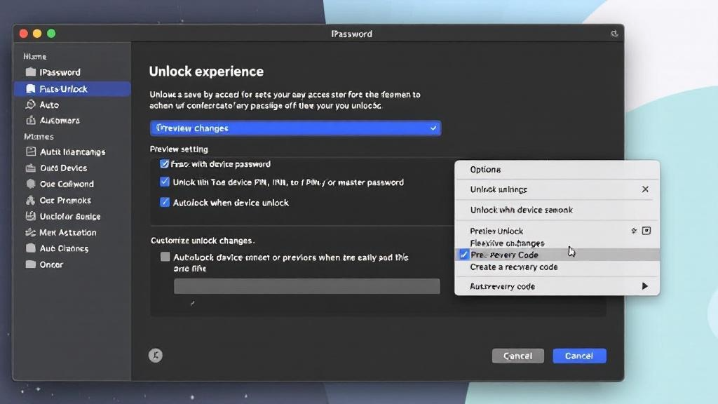Open the 'Preview changes' dropdown

(294, 128)
